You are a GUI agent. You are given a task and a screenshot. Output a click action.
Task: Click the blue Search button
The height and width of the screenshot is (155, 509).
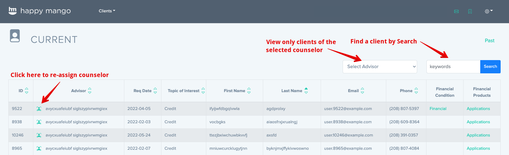pyautogui.click(x=490, y=67)
